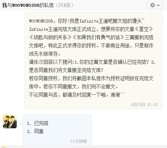Click the title 《钥匙与锁的关系》 in the message
This screenshot has height=148, width=167.
[50, 37]
